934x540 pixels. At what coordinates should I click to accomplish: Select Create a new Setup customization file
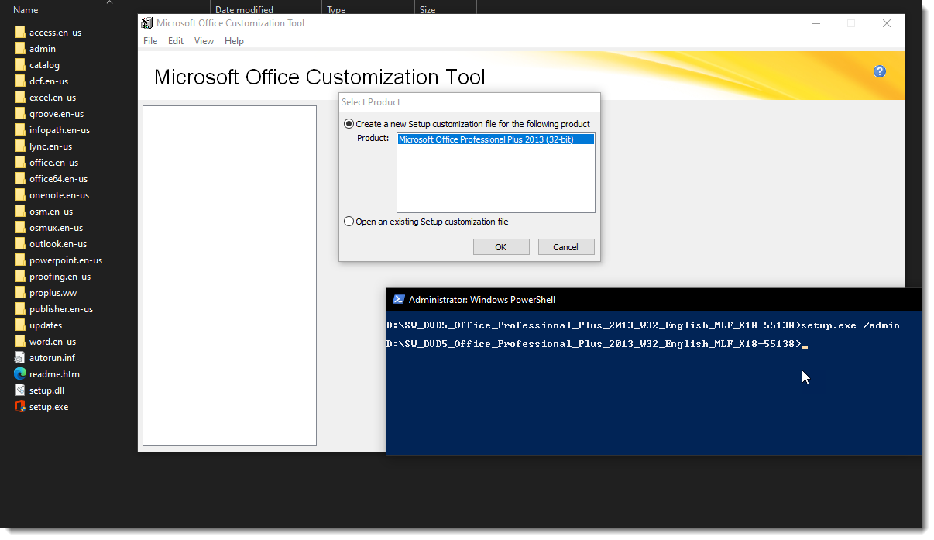pyautogui.click(x=349, y=124)
